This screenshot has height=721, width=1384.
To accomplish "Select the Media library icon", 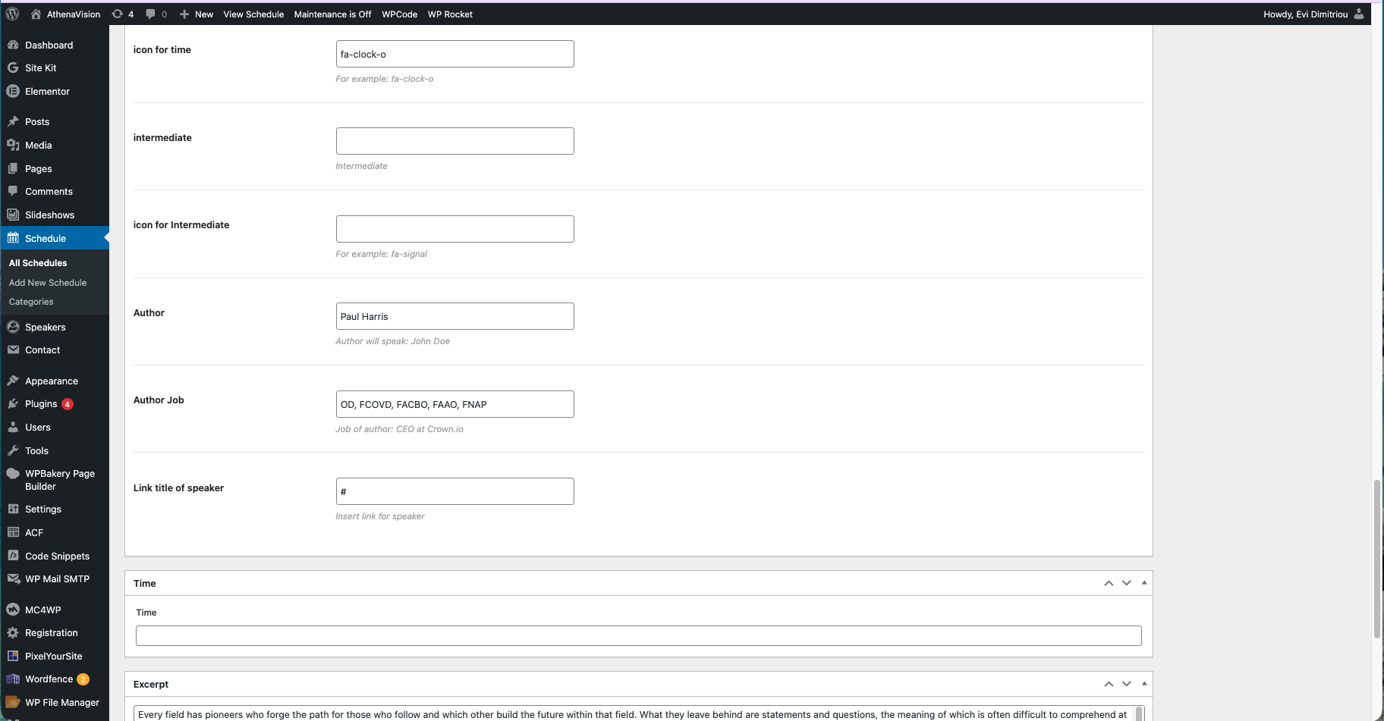I will [x=13, y=145].
